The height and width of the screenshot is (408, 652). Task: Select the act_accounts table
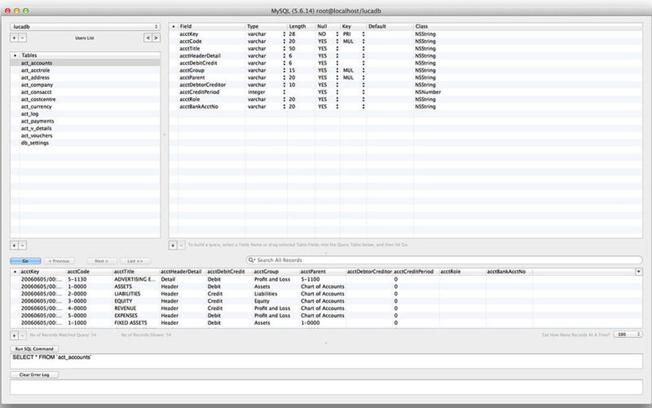click(x=85, y=63)
